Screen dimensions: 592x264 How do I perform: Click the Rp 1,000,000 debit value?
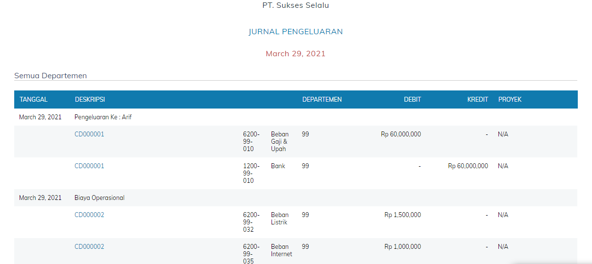(402, 247)
